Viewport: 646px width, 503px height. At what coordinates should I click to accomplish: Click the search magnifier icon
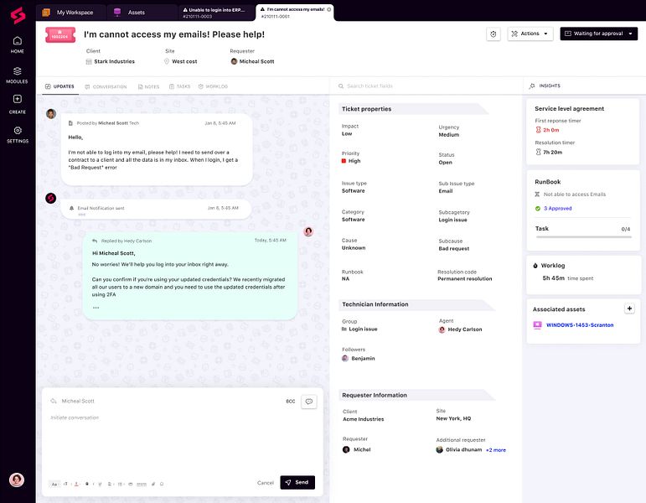(x=341, y=86)
